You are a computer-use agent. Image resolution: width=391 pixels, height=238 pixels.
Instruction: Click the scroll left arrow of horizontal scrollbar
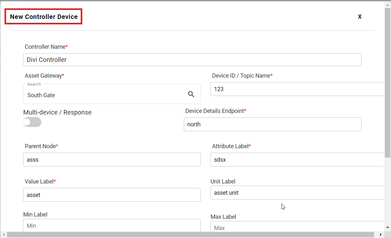3,235
